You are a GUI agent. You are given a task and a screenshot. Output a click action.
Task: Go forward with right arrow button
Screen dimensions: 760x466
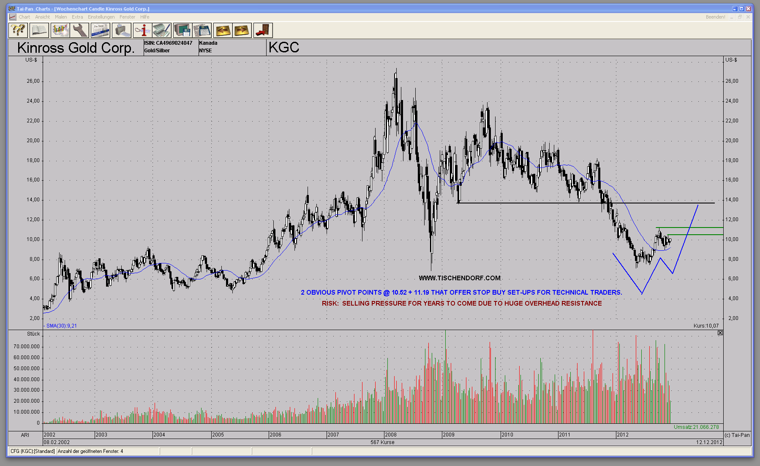[x=242, y=30]
